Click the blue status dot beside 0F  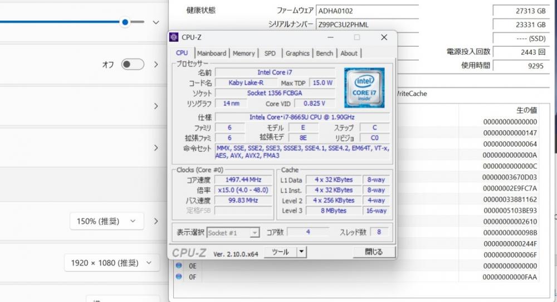(179, 276)
